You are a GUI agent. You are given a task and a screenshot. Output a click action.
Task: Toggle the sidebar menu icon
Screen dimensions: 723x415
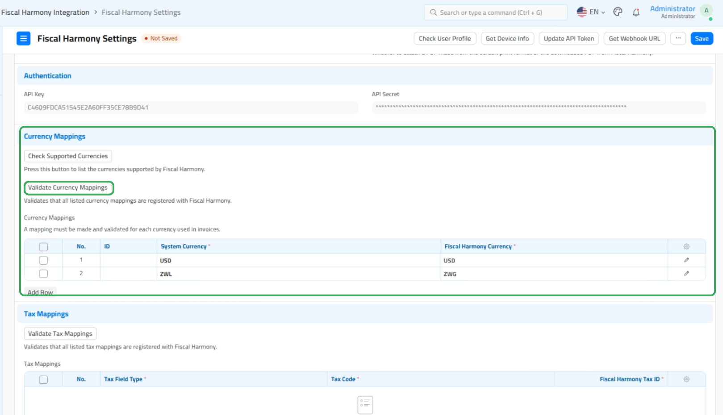click(23, 38)
